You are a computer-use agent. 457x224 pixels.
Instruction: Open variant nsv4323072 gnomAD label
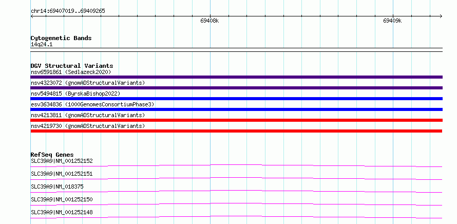click(88, 83)
